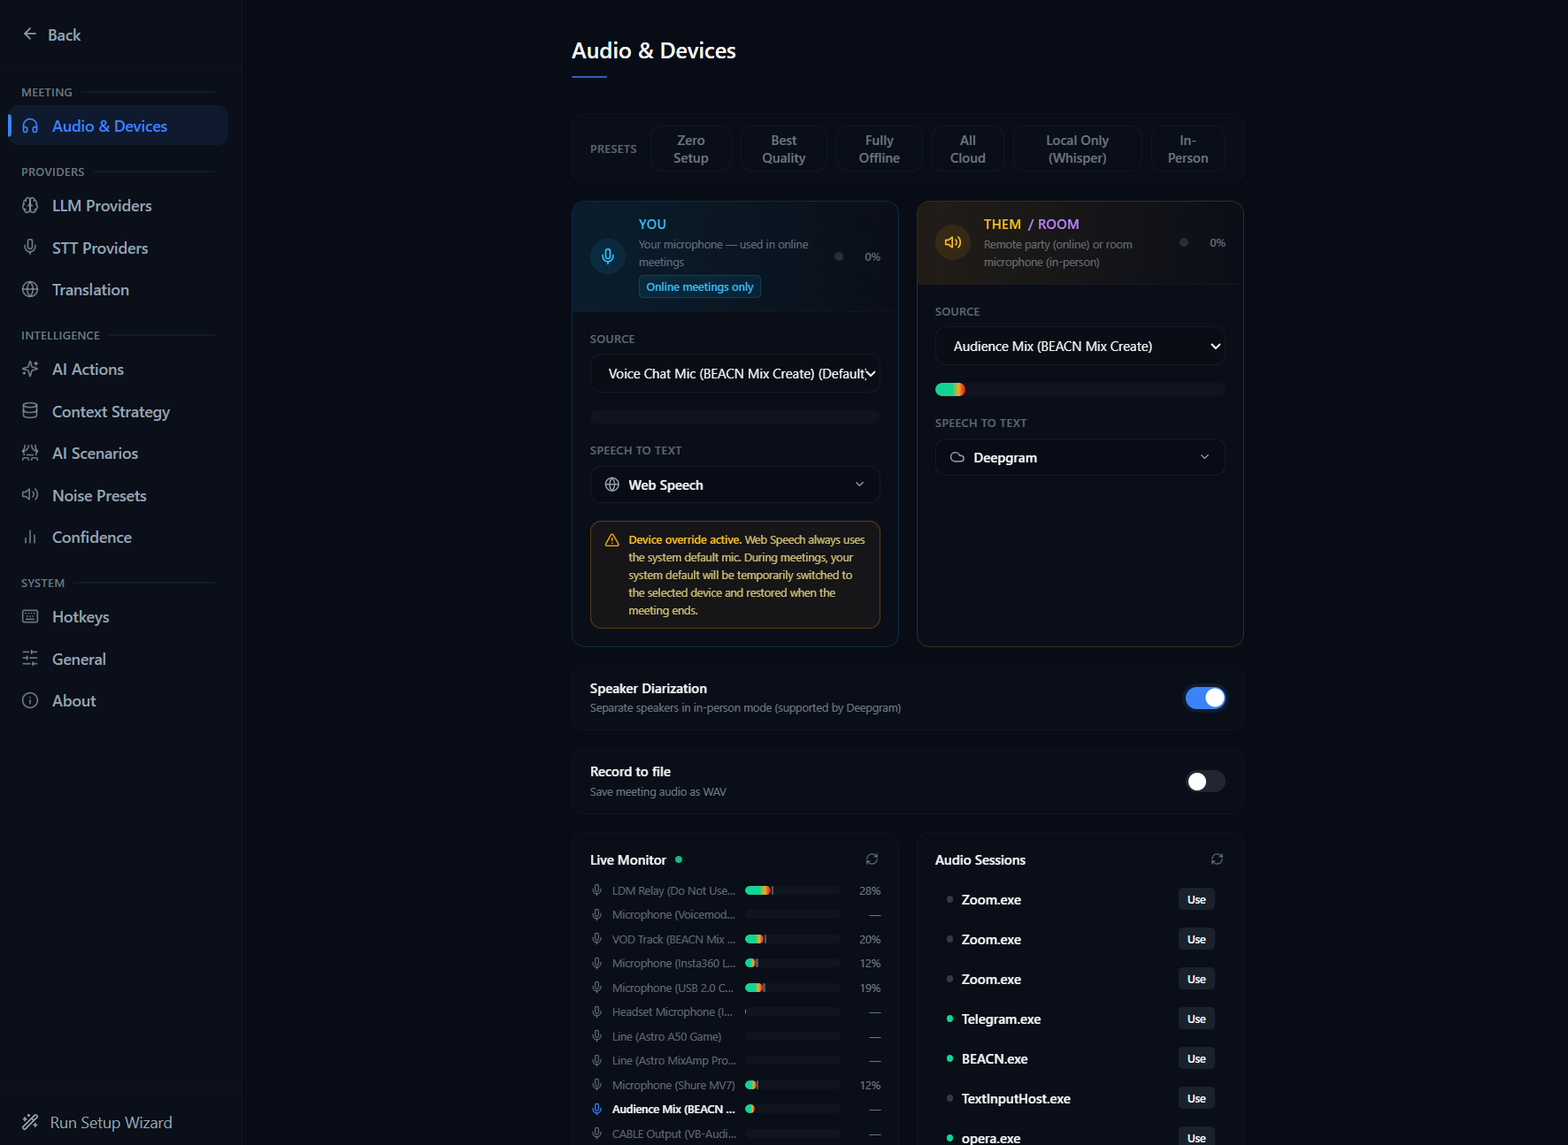Image resolution: width=1568 pixels, height=1145 pixels.
Task: Select the Fully Offline preset
Action: tap(879, 149)
